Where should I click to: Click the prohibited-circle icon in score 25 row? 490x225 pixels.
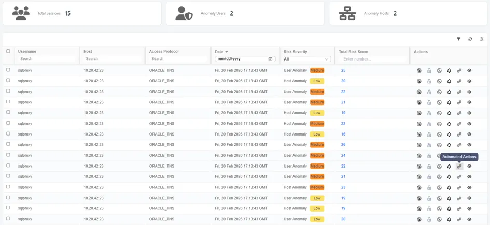coord(439,71)
